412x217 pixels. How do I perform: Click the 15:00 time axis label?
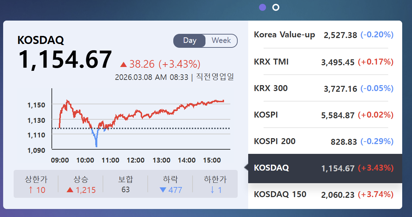[212, 160]
